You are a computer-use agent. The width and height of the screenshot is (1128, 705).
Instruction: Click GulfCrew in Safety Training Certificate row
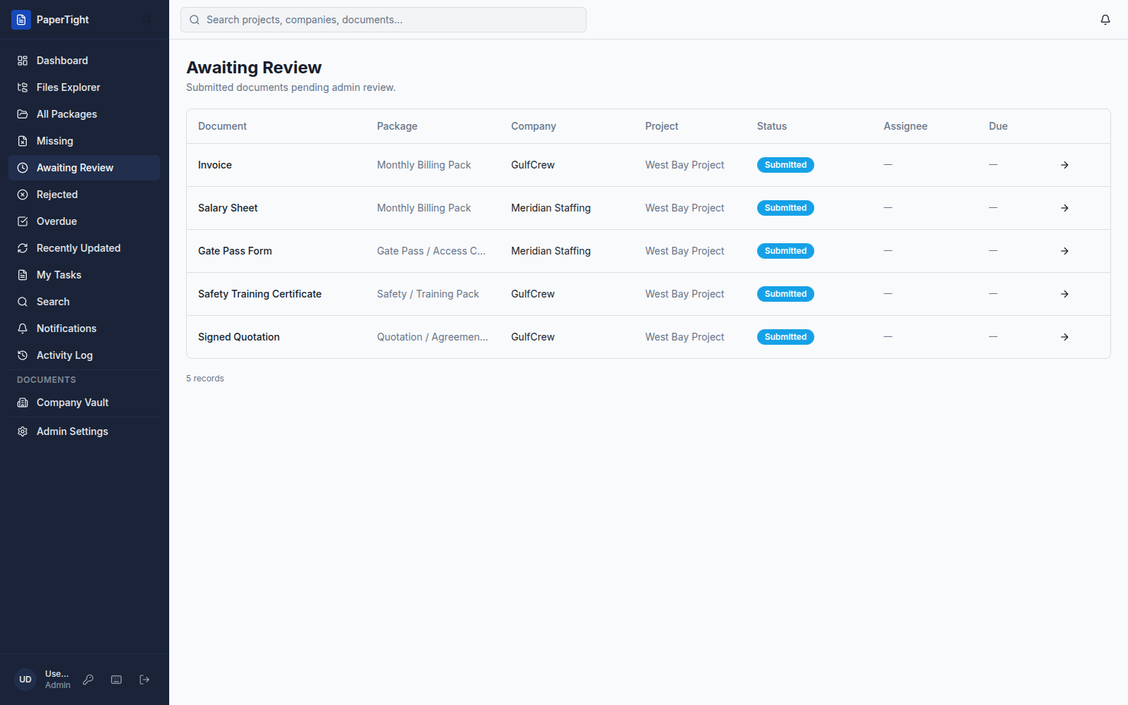(x=533, y=294)
